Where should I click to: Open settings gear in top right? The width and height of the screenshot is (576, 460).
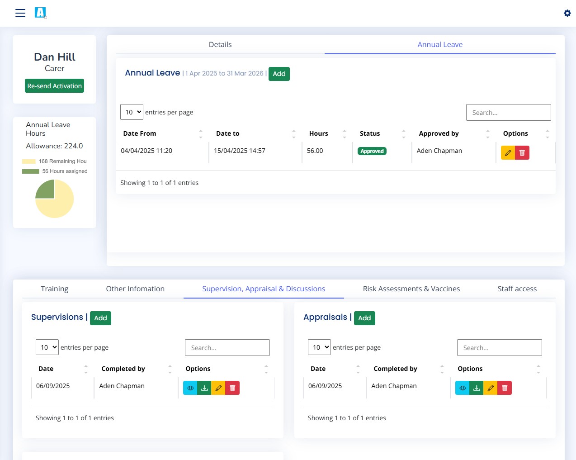point(567,13)
